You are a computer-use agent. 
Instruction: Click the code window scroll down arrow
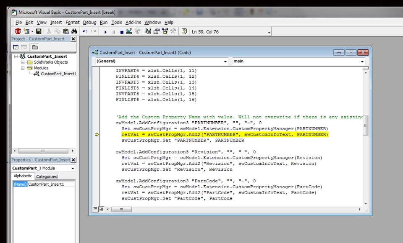point(366,204)
